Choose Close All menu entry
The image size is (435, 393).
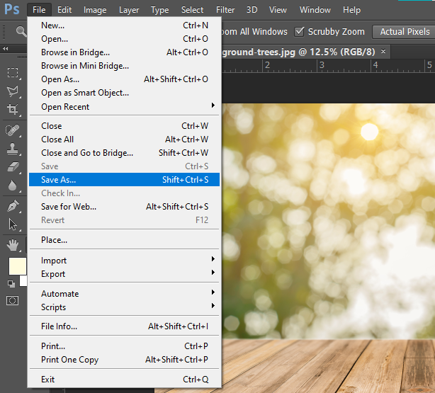(124, 139)
